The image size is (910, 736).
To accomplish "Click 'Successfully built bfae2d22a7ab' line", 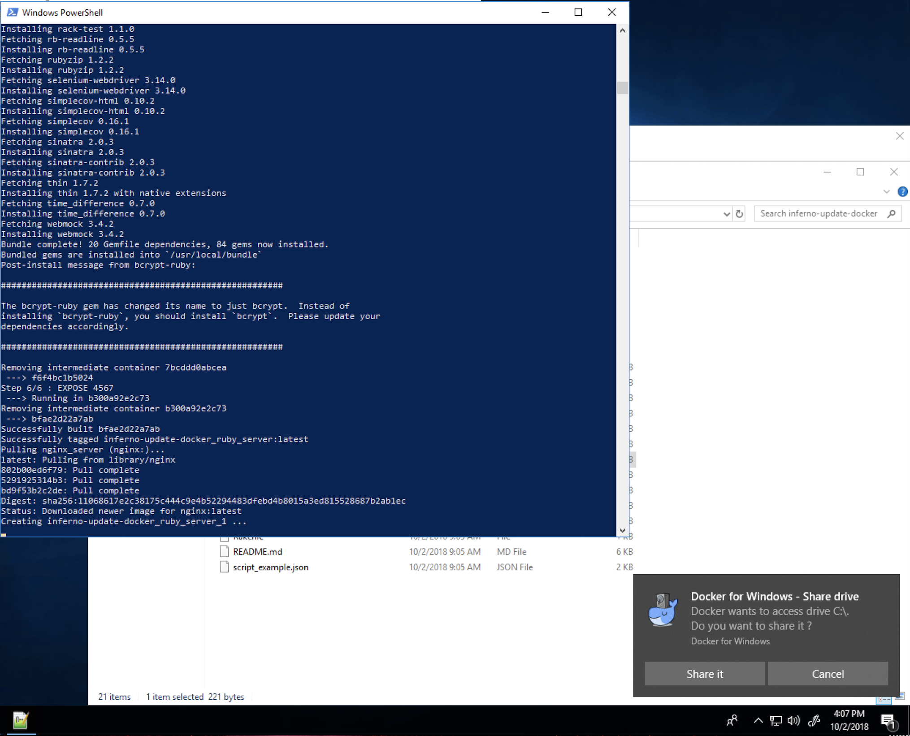I will click(x=80, y=429).
